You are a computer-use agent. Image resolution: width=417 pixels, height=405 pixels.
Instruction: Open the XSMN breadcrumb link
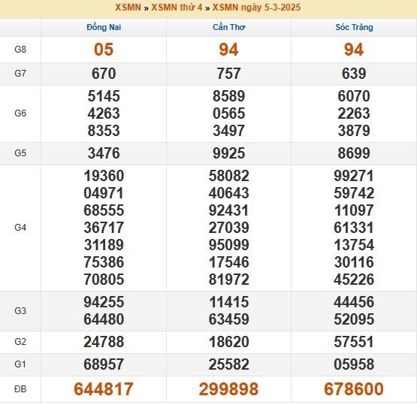pyautogui.click(x=128, y=8)
